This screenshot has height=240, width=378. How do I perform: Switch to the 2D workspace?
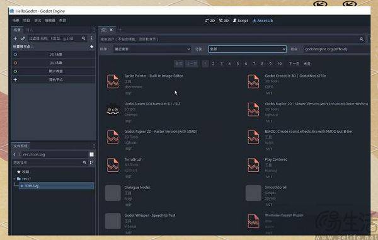[x=210, y=21]
